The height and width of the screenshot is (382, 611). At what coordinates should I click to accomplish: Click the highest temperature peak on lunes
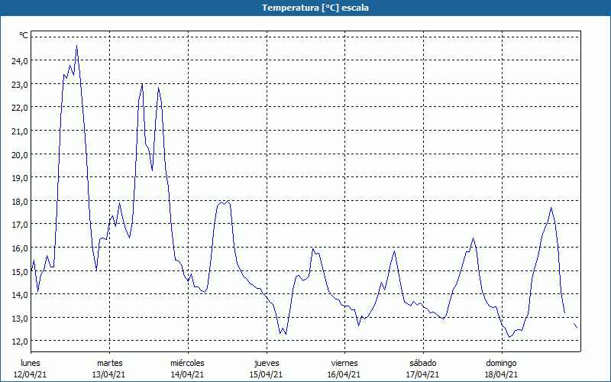[x=77, y=46]
